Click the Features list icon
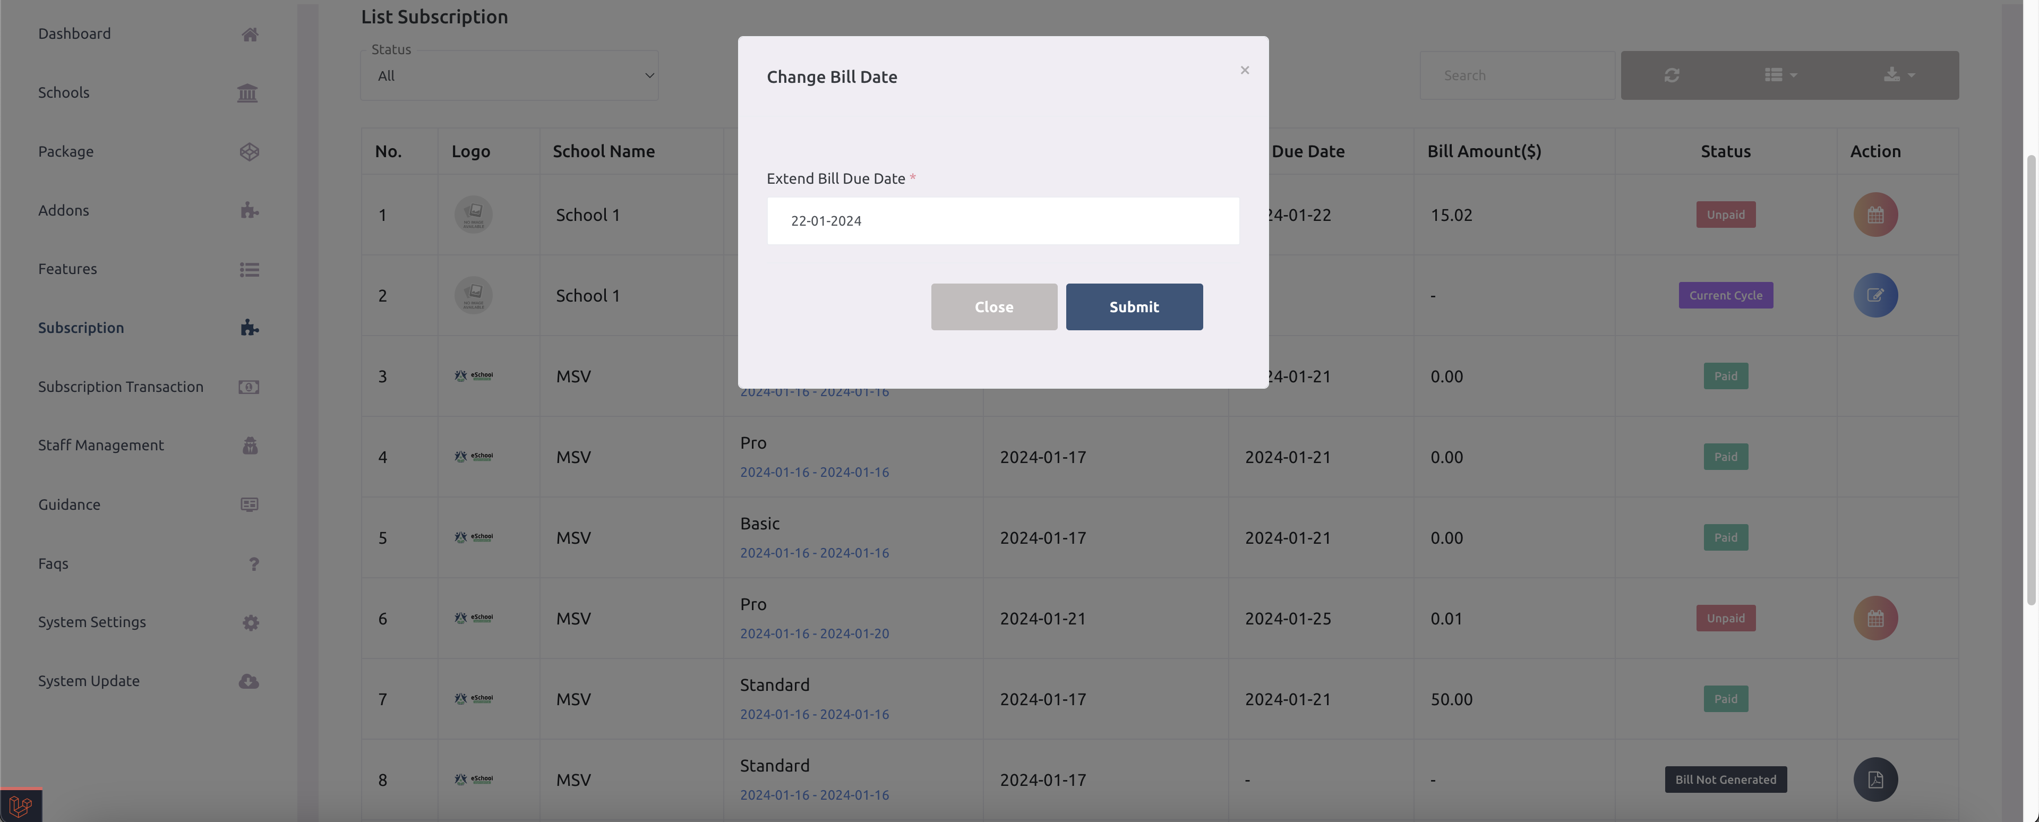The width and height of the screenshot is (2039, 822). point(250,269)
